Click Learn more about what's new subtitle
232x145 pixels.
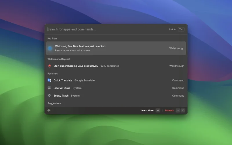73,50
